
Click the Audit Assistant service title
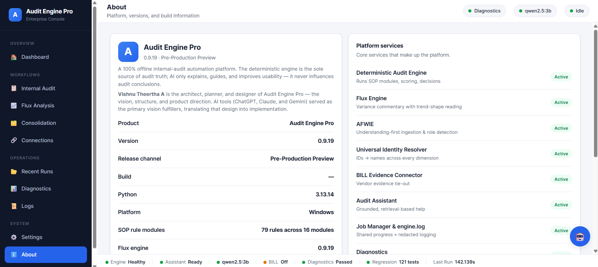(376, 201)
